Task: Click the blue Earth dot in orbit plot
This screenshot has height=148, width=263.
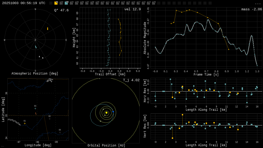Action: point(113,112)
